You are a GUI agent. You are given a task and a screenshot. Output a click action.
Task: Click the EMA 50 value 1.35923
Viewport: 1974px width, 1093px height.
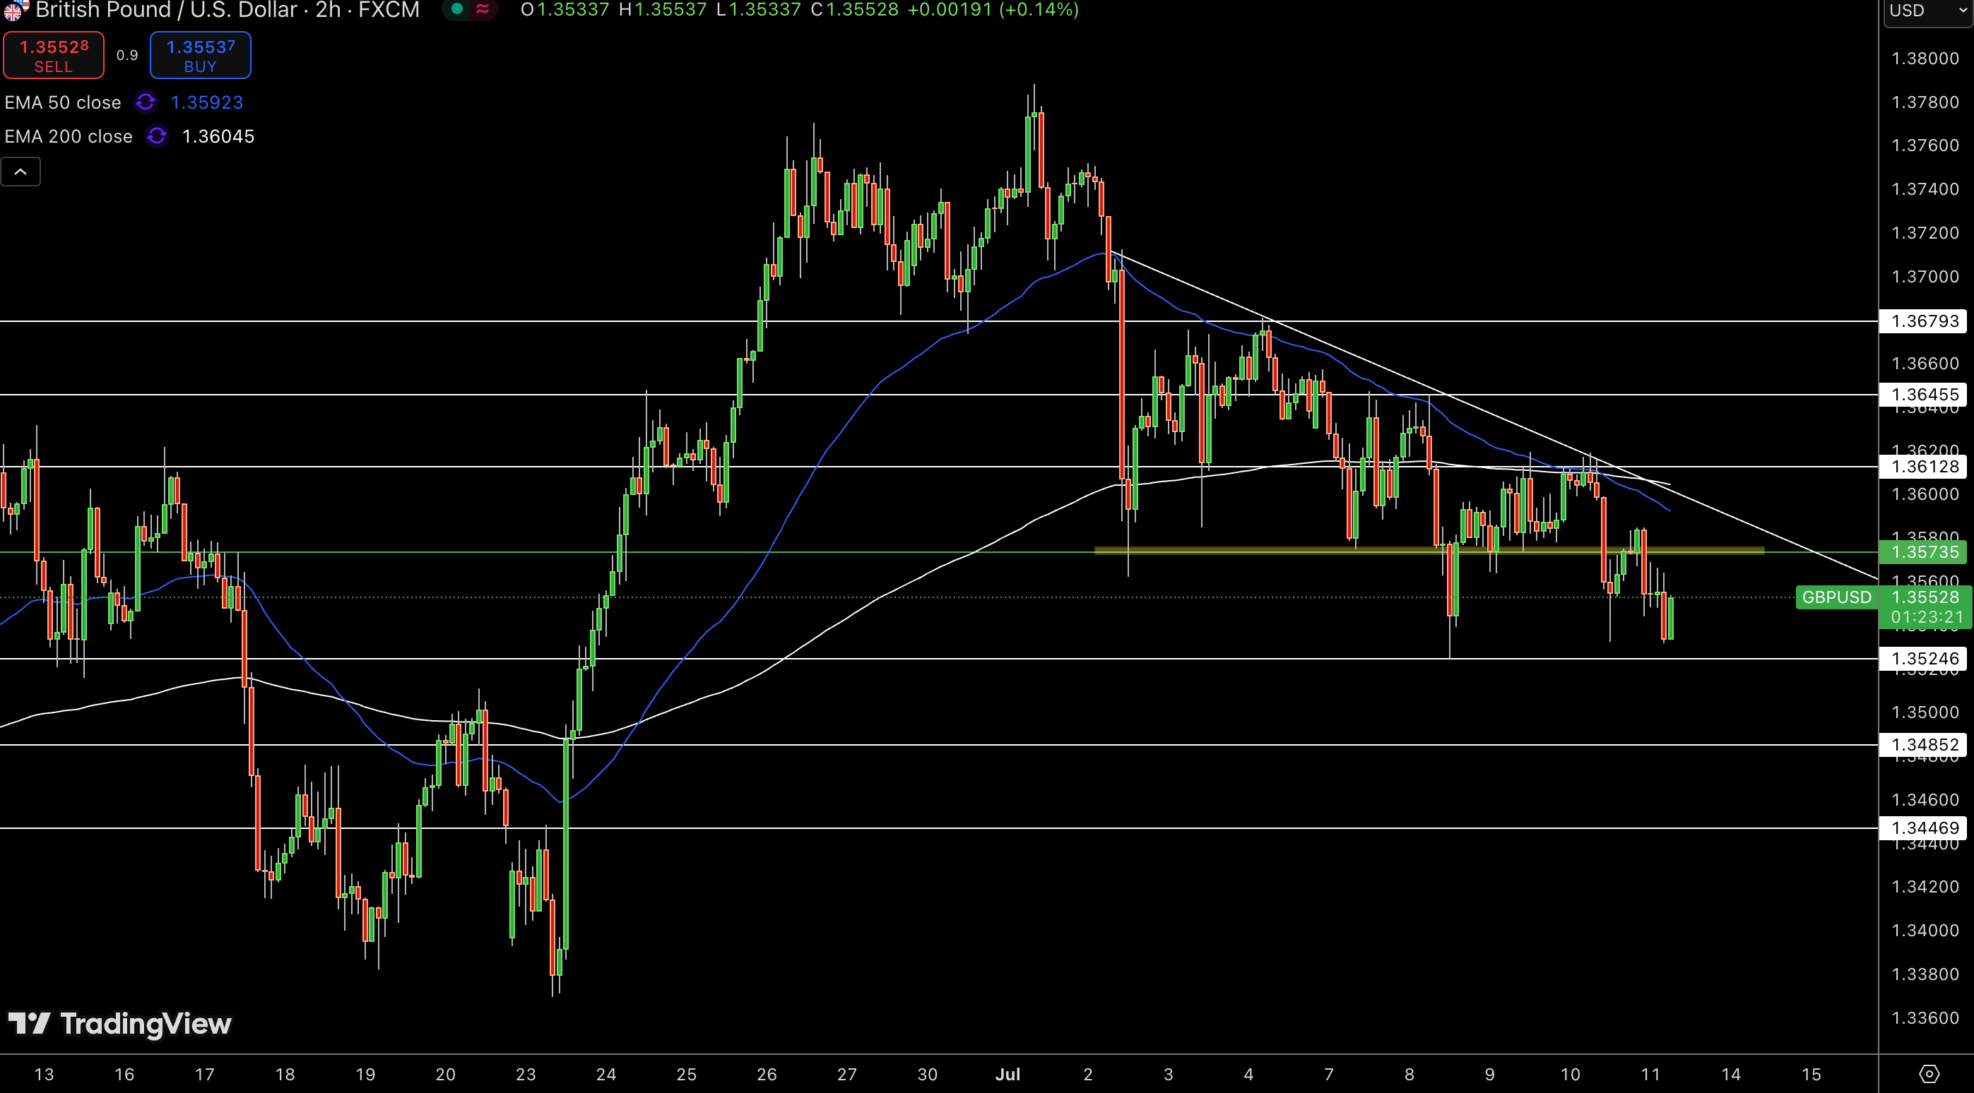207,102
